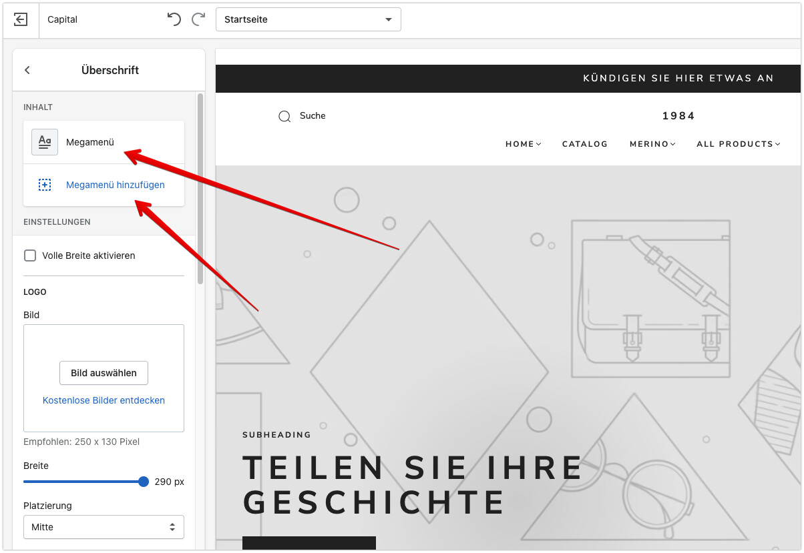Open the Startseite page dropdown

pos(309,19)
